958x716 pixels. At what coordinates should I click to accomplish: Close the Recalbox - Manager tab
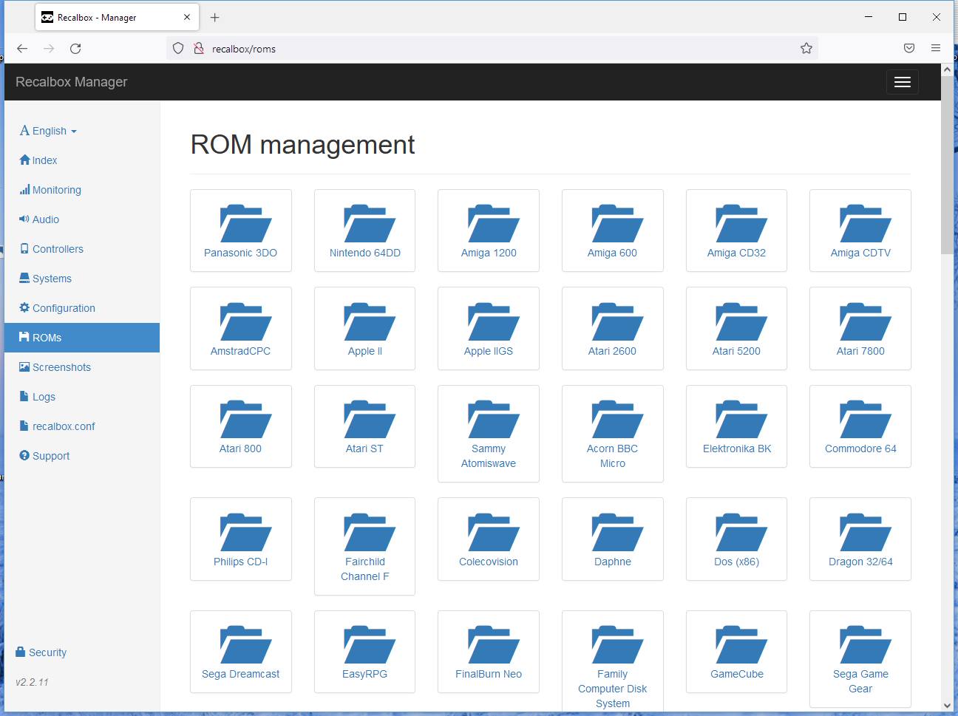click(187, 17)
